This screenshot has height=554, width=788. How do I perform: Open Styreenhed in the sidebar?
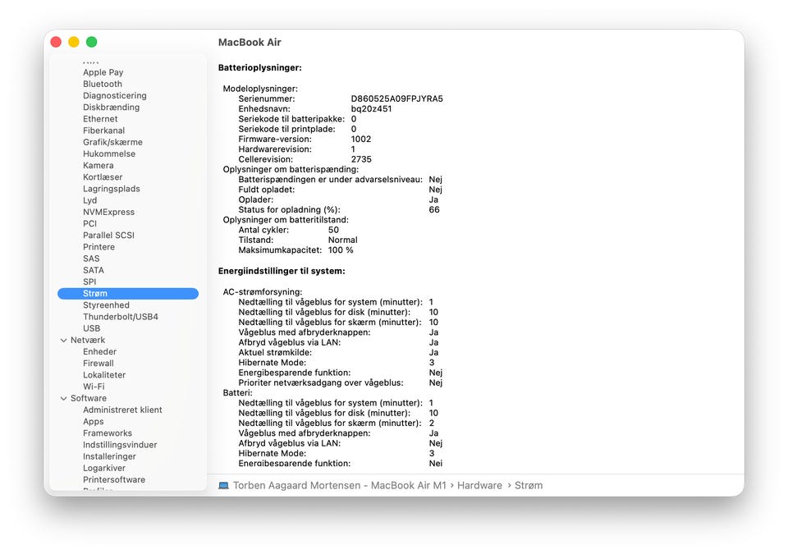coord(106,305)
